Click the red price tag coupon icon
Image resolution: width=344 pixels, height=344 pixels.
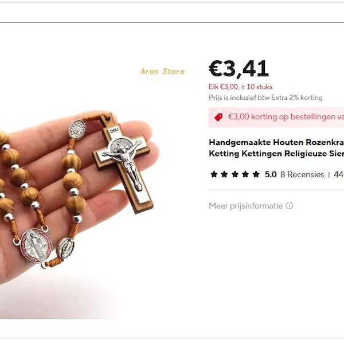coord(218,117)
